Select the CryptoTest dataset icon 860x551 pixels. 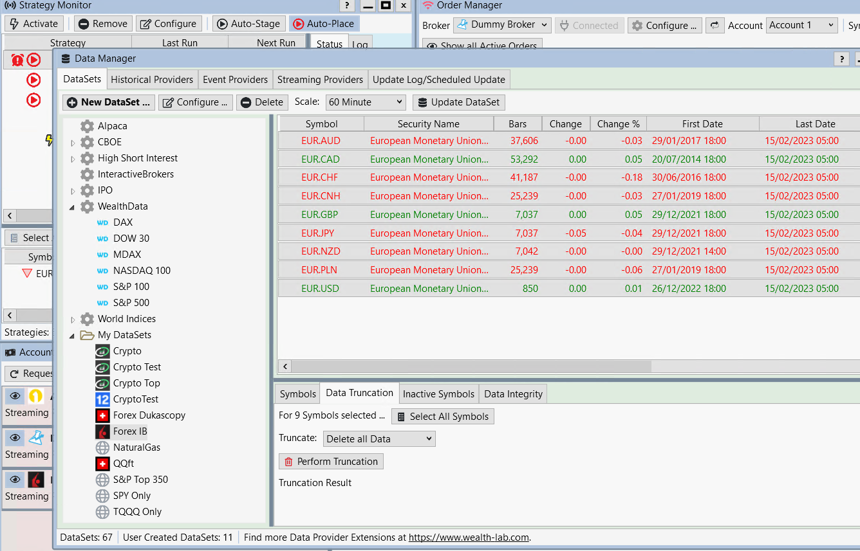(102, 399)
